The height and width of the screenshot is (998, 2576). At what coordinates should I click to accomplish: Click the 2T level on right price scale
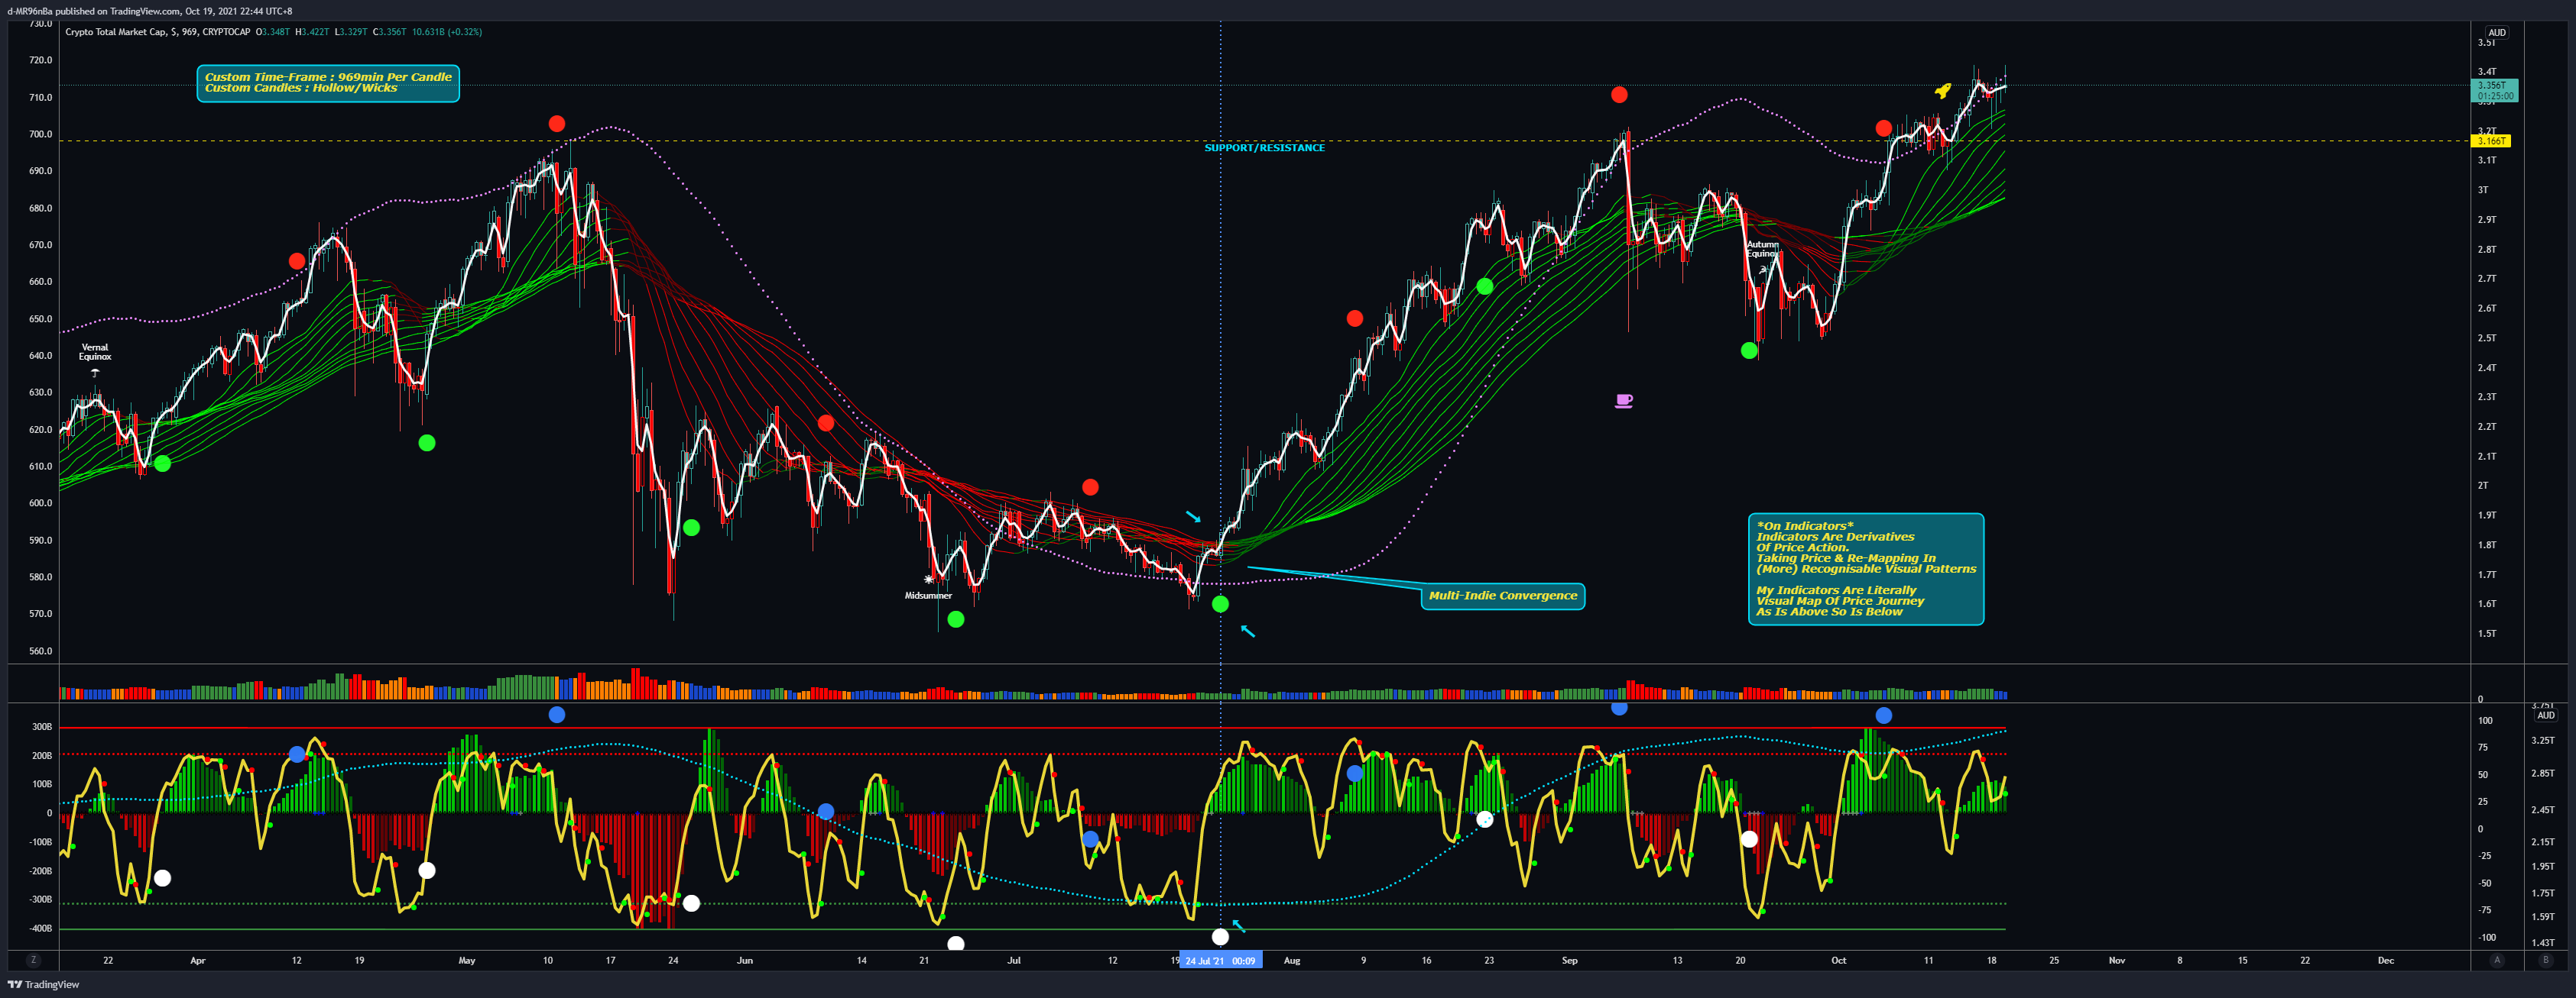(x=2482, y=486)
